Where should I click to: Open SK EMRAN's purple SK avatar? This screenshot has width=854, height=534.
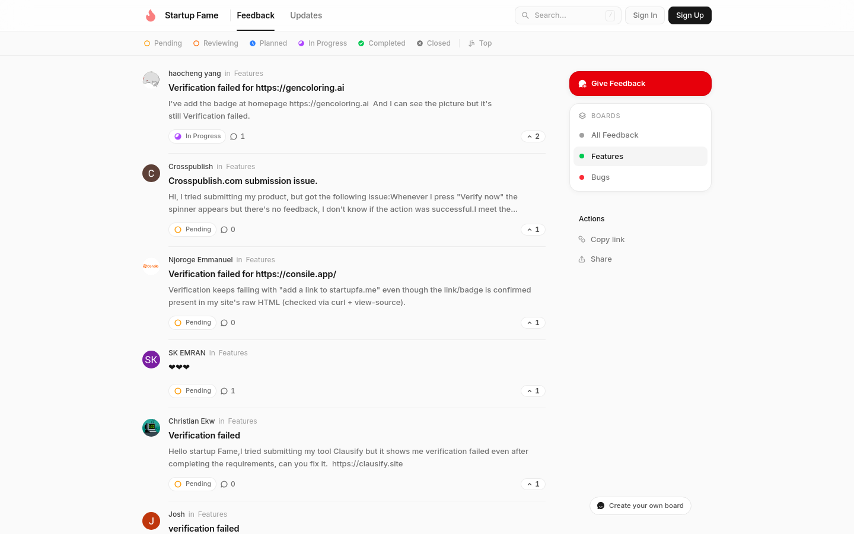(151, 360)
